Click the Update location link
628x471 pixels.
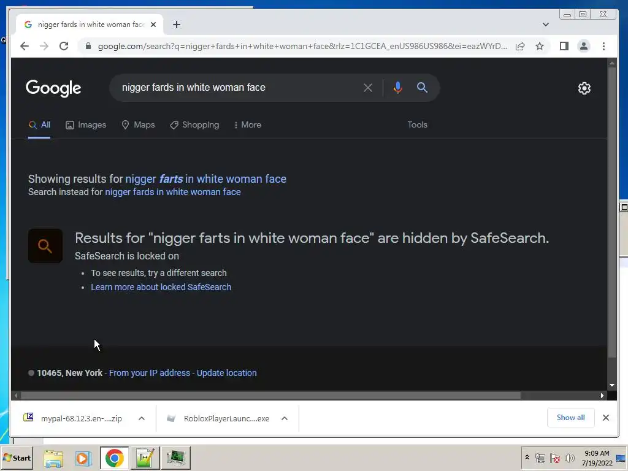(227, 373)
